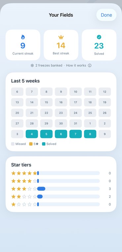Viewport: 122px width, 252px height.
Task: Open the info icon next to How it works
Action: point(90,66)
